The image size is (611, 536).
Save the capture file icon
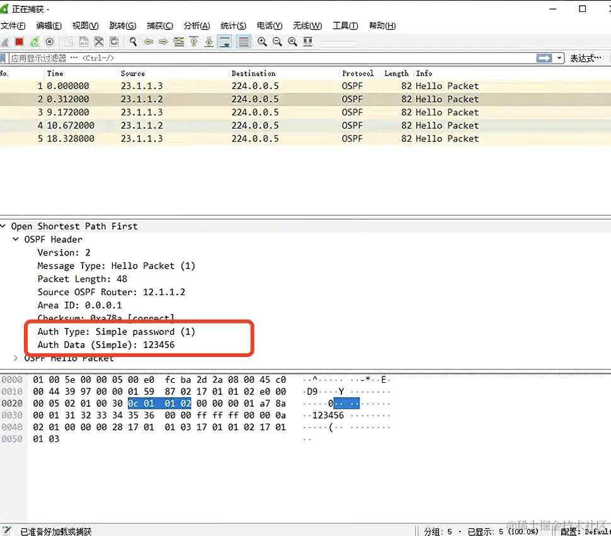tap(84, 42)
